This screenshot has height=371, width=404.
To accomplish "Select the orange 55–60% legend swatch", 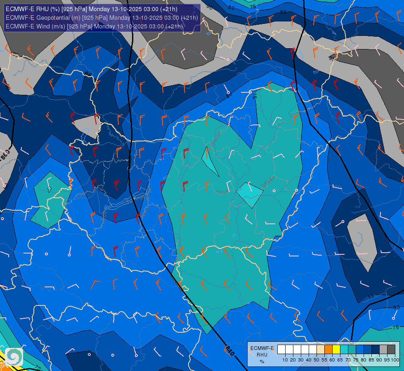I will click(x=328, y=350).
